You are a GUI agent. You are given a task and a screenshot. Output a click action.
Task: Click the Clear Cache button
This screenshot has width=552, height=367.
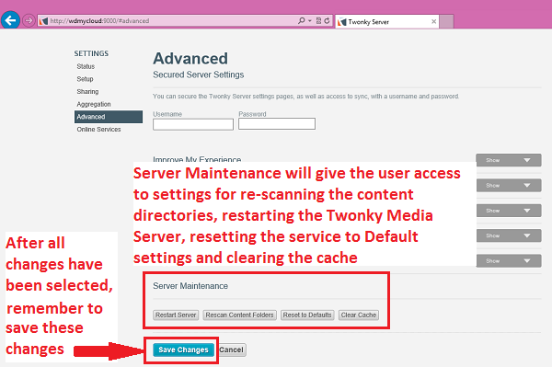click(x=359, y=315)
